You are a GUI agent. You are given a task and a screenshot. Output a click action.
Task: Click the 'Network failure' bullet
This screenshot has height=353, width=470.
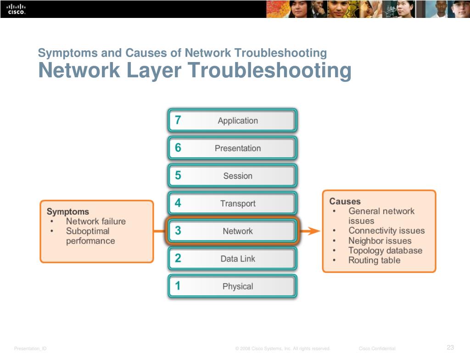[x=96, y=221]
